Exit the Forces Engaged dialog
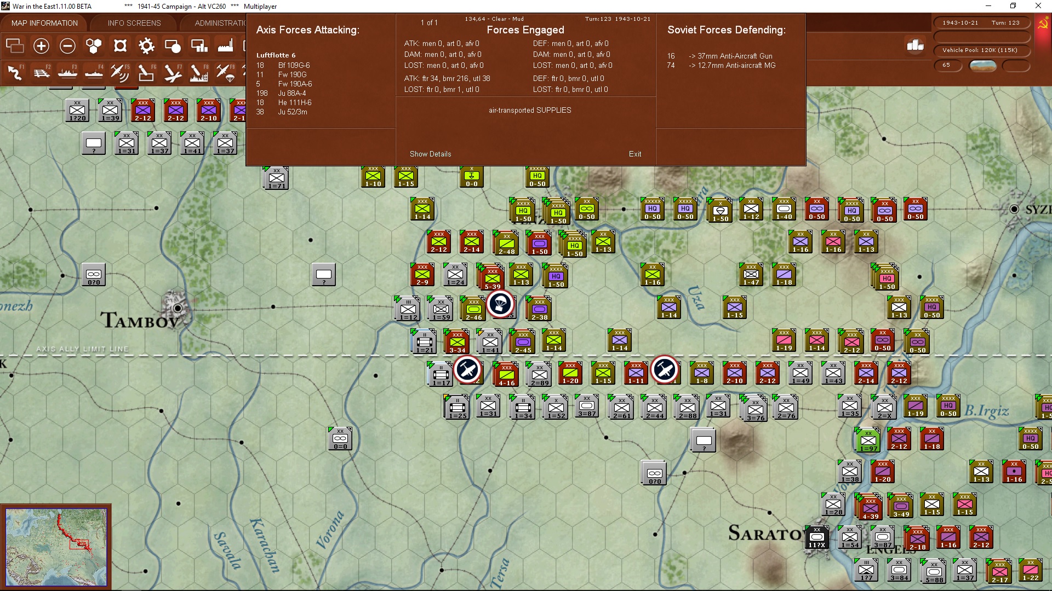This screenshot has height=591, width=1052. pyautogui.click(x=636, y=154)
